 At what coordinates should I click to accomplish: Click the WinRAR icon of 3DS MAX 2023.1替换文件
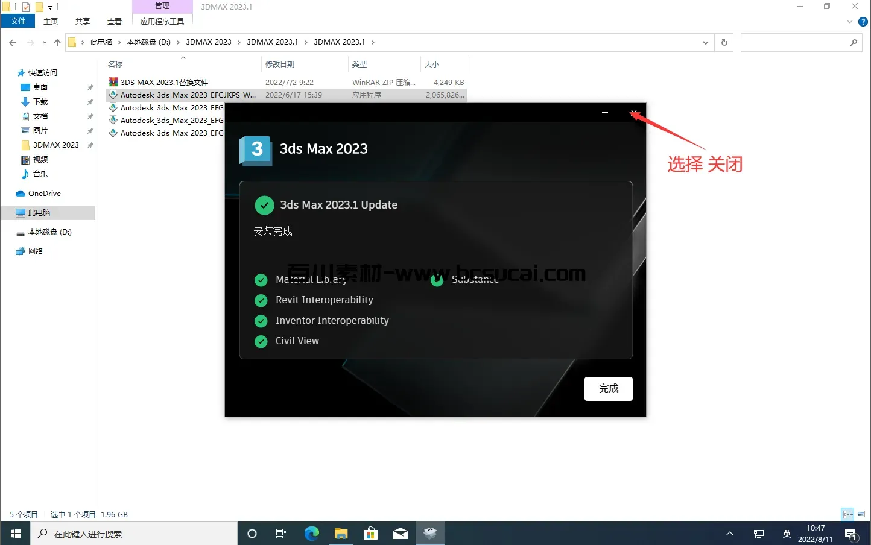113,82
